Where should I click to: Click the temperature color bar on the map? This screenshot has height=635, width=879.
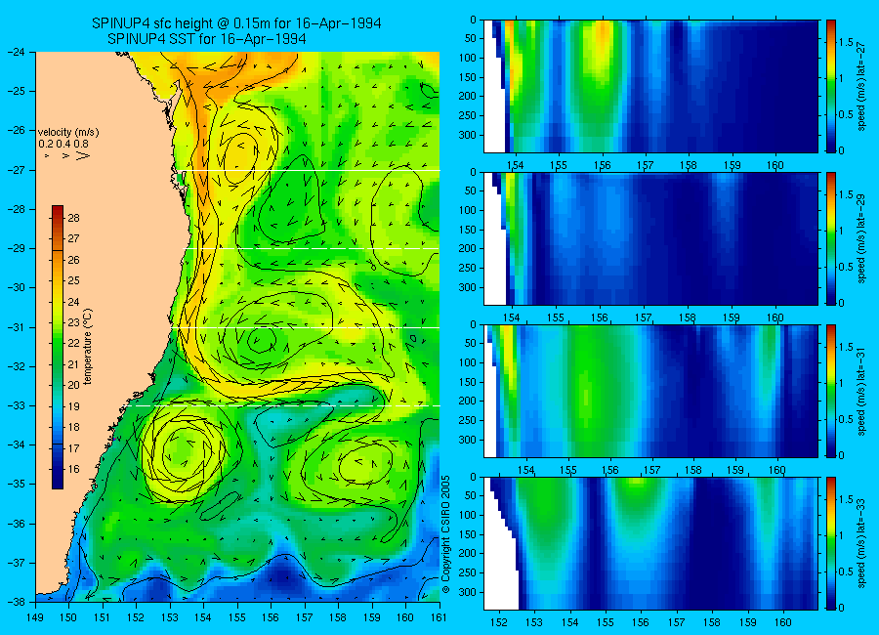(58, 347)
